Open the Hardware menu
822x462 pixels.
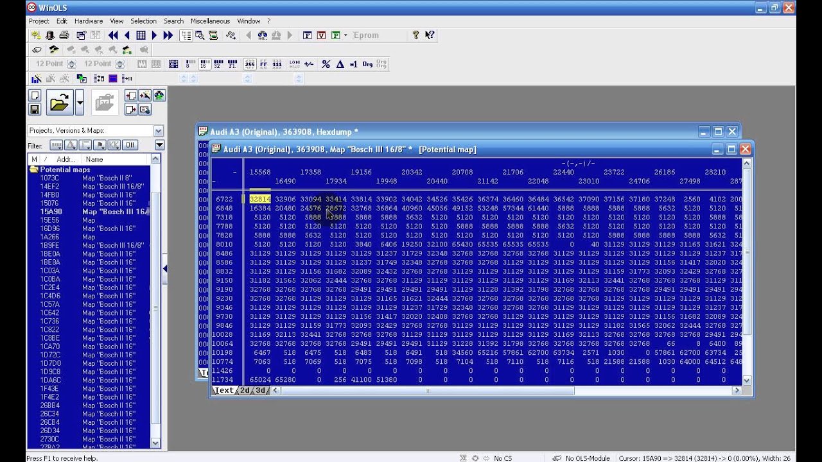click(x=89, y=21)
